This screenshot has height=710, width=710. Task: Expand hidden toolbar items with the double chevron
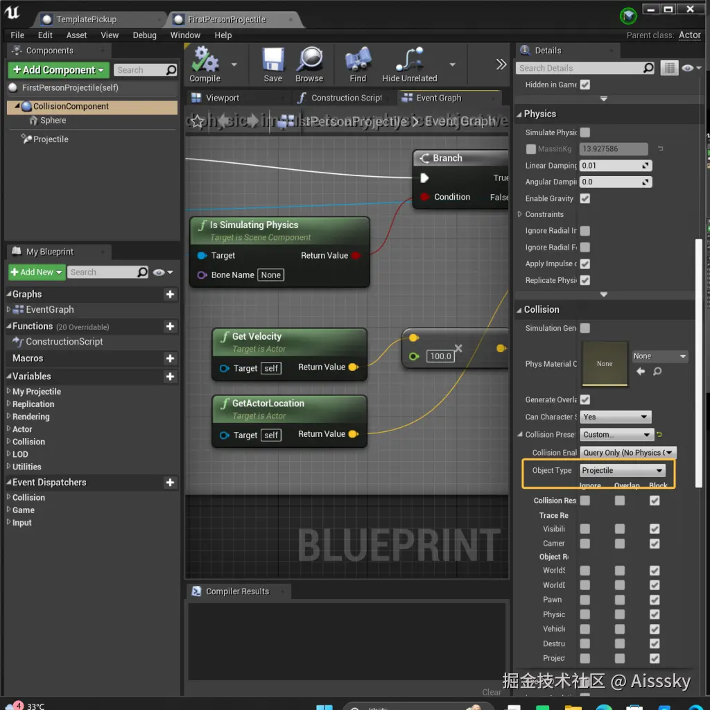click(501, 64)
